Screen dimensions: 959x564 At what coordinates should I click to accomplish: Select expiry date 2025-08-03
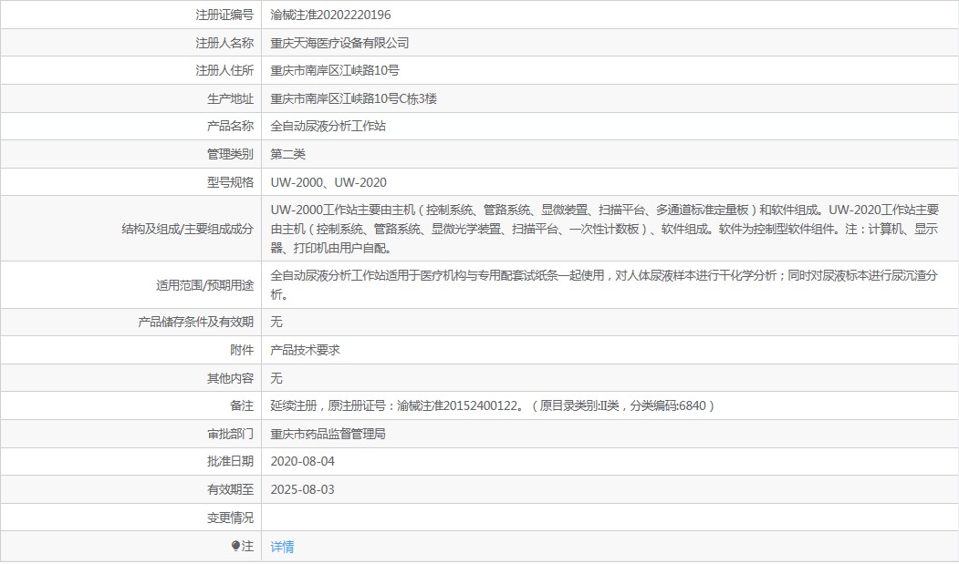pyautogui.click(x=302, y=489)
